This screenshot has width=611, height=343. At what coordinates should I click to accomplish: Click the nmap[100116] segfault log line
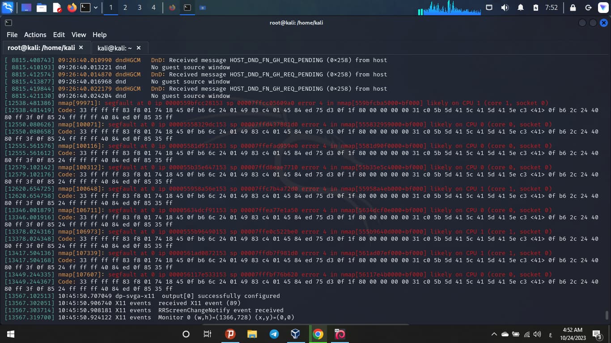278,146
